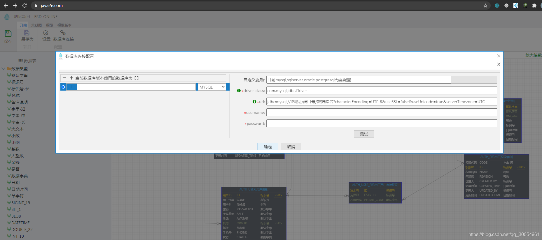Click the data table (数据表) grid icon
This screenshot has height=240, width=542.
[x=20, y=61]
